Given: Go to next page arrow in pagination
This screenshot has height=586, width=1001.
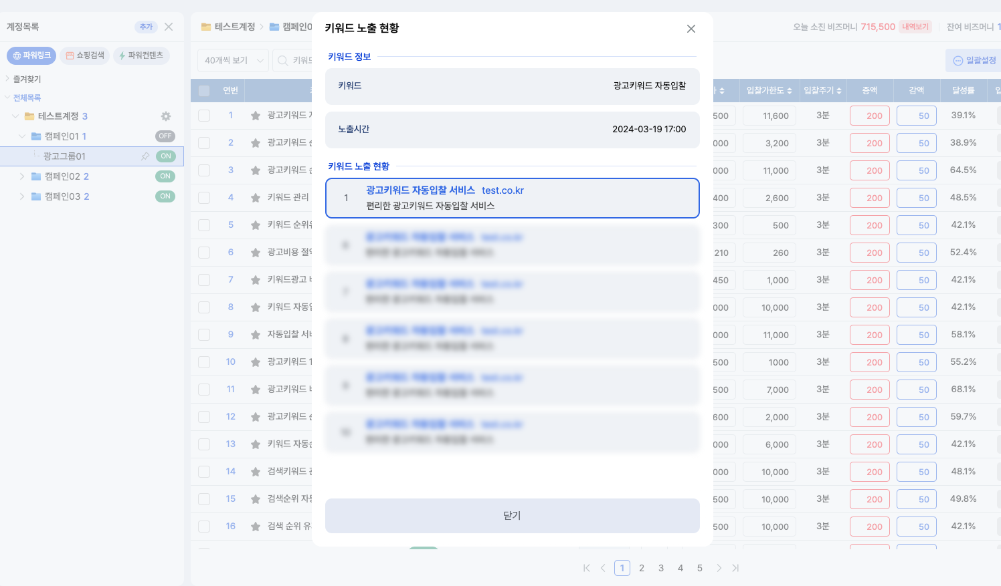Looking at the screenshot, I should click(x=719, y=568).
